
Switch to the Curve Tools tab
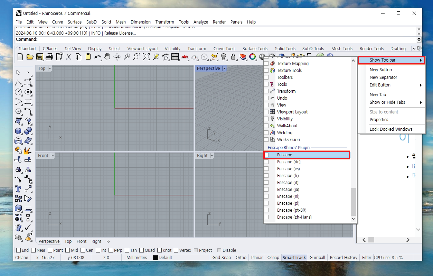[x=224, y=49]
